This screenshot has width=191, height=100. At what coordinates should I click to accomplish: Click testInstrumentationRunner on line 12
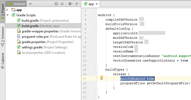click(x=136, y=56)
